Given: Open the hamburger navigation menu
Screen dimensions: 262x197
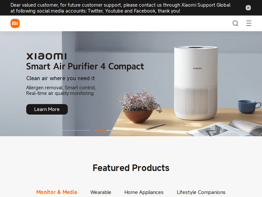Looking at the screenshot, I should [x=249, y=23].
